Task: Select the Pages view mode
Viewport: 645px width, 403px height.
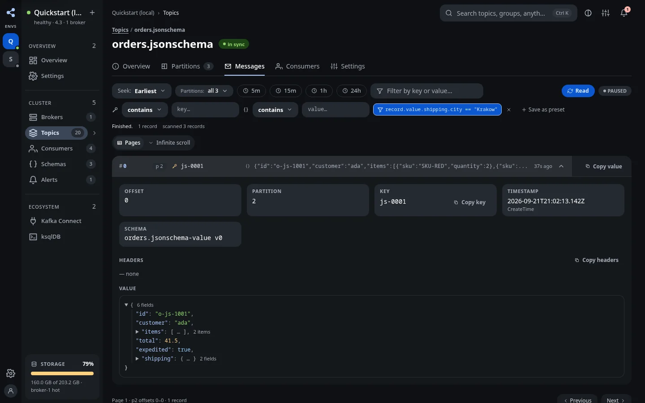Action: coord(129,143)
